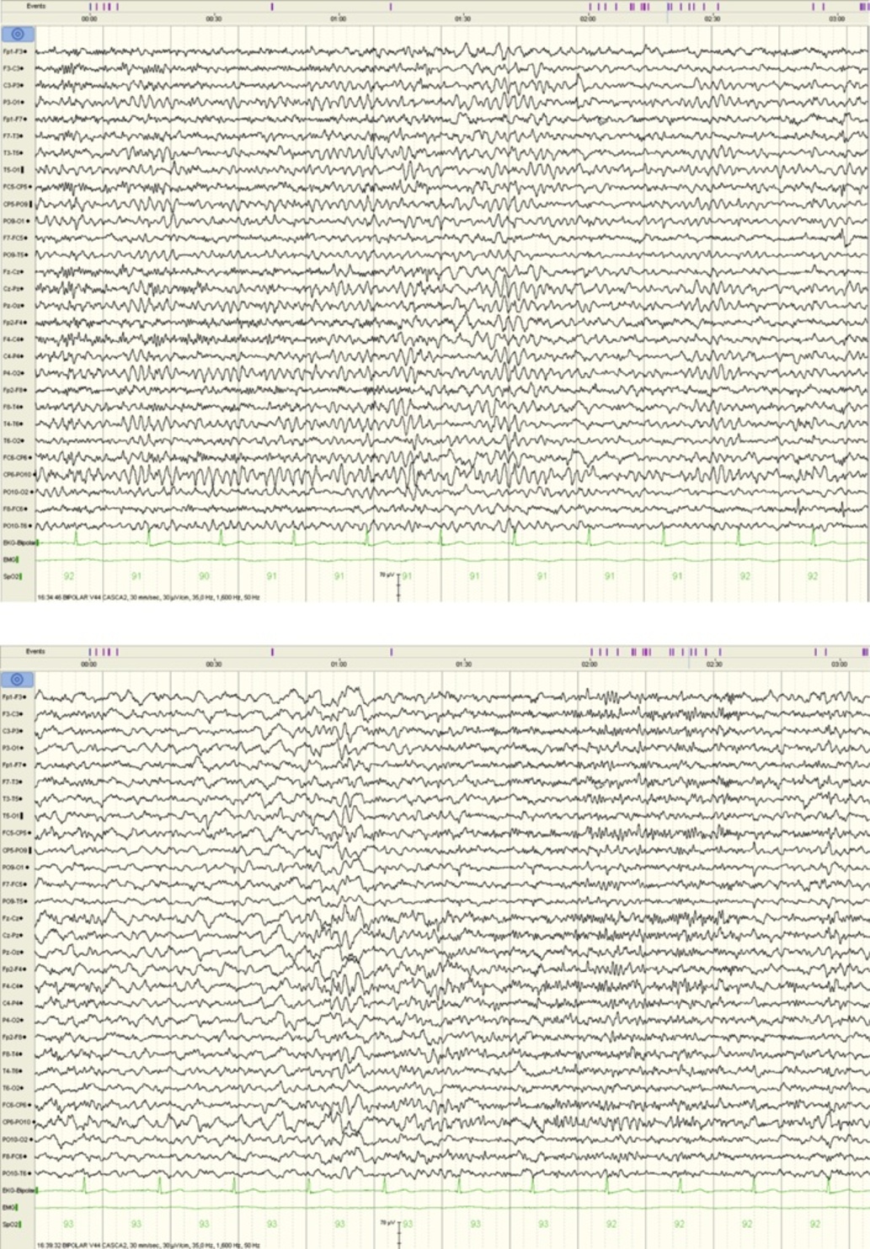The width and height of the screenshot is (870, 1249).
Task: Select the SpO2 channel label in upper panel
Action: click(11, 576)
